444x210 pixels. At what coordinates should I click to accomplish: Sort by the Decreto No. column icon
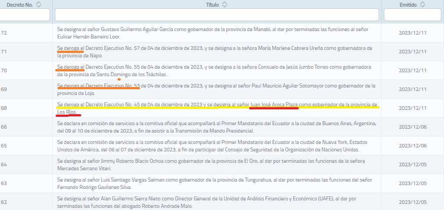coord(39,4)
